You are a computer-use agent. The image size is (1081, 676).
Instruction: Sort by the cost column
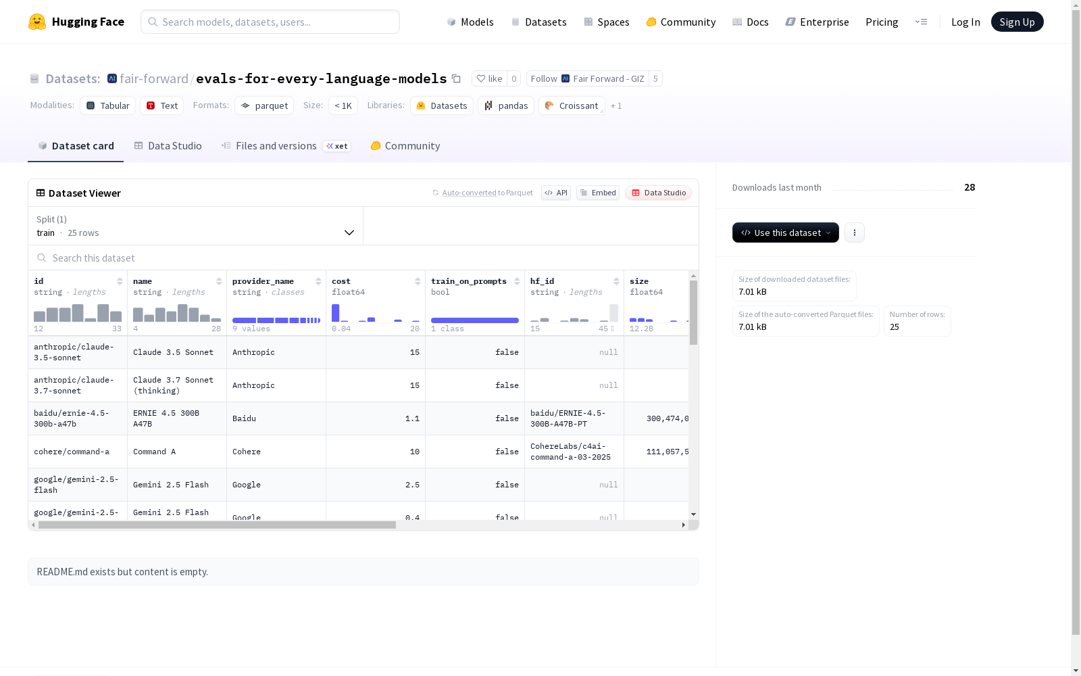tap(418, 281)
